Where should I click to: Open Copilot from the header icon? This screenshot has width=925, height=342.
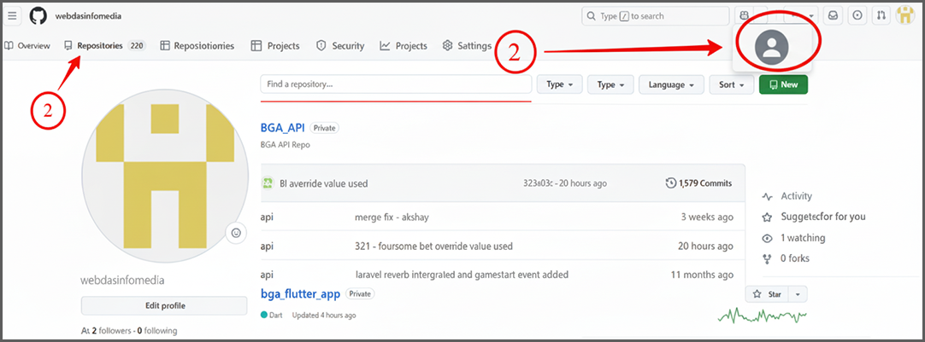745,16
